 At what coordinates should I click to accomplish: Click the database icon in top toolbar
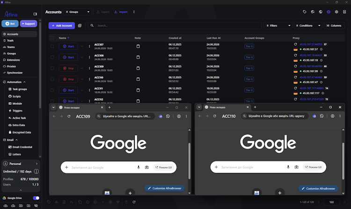tap(344, 12)
